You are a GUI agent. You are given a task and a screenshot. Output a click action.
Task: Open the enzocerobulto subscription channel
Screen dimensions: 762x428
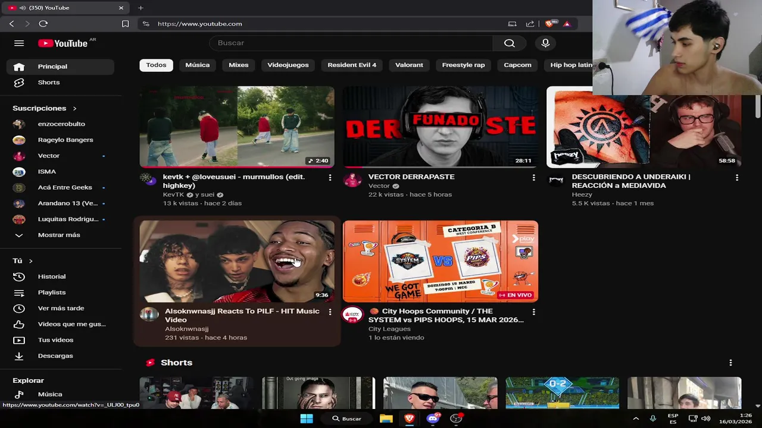(60, 124)
